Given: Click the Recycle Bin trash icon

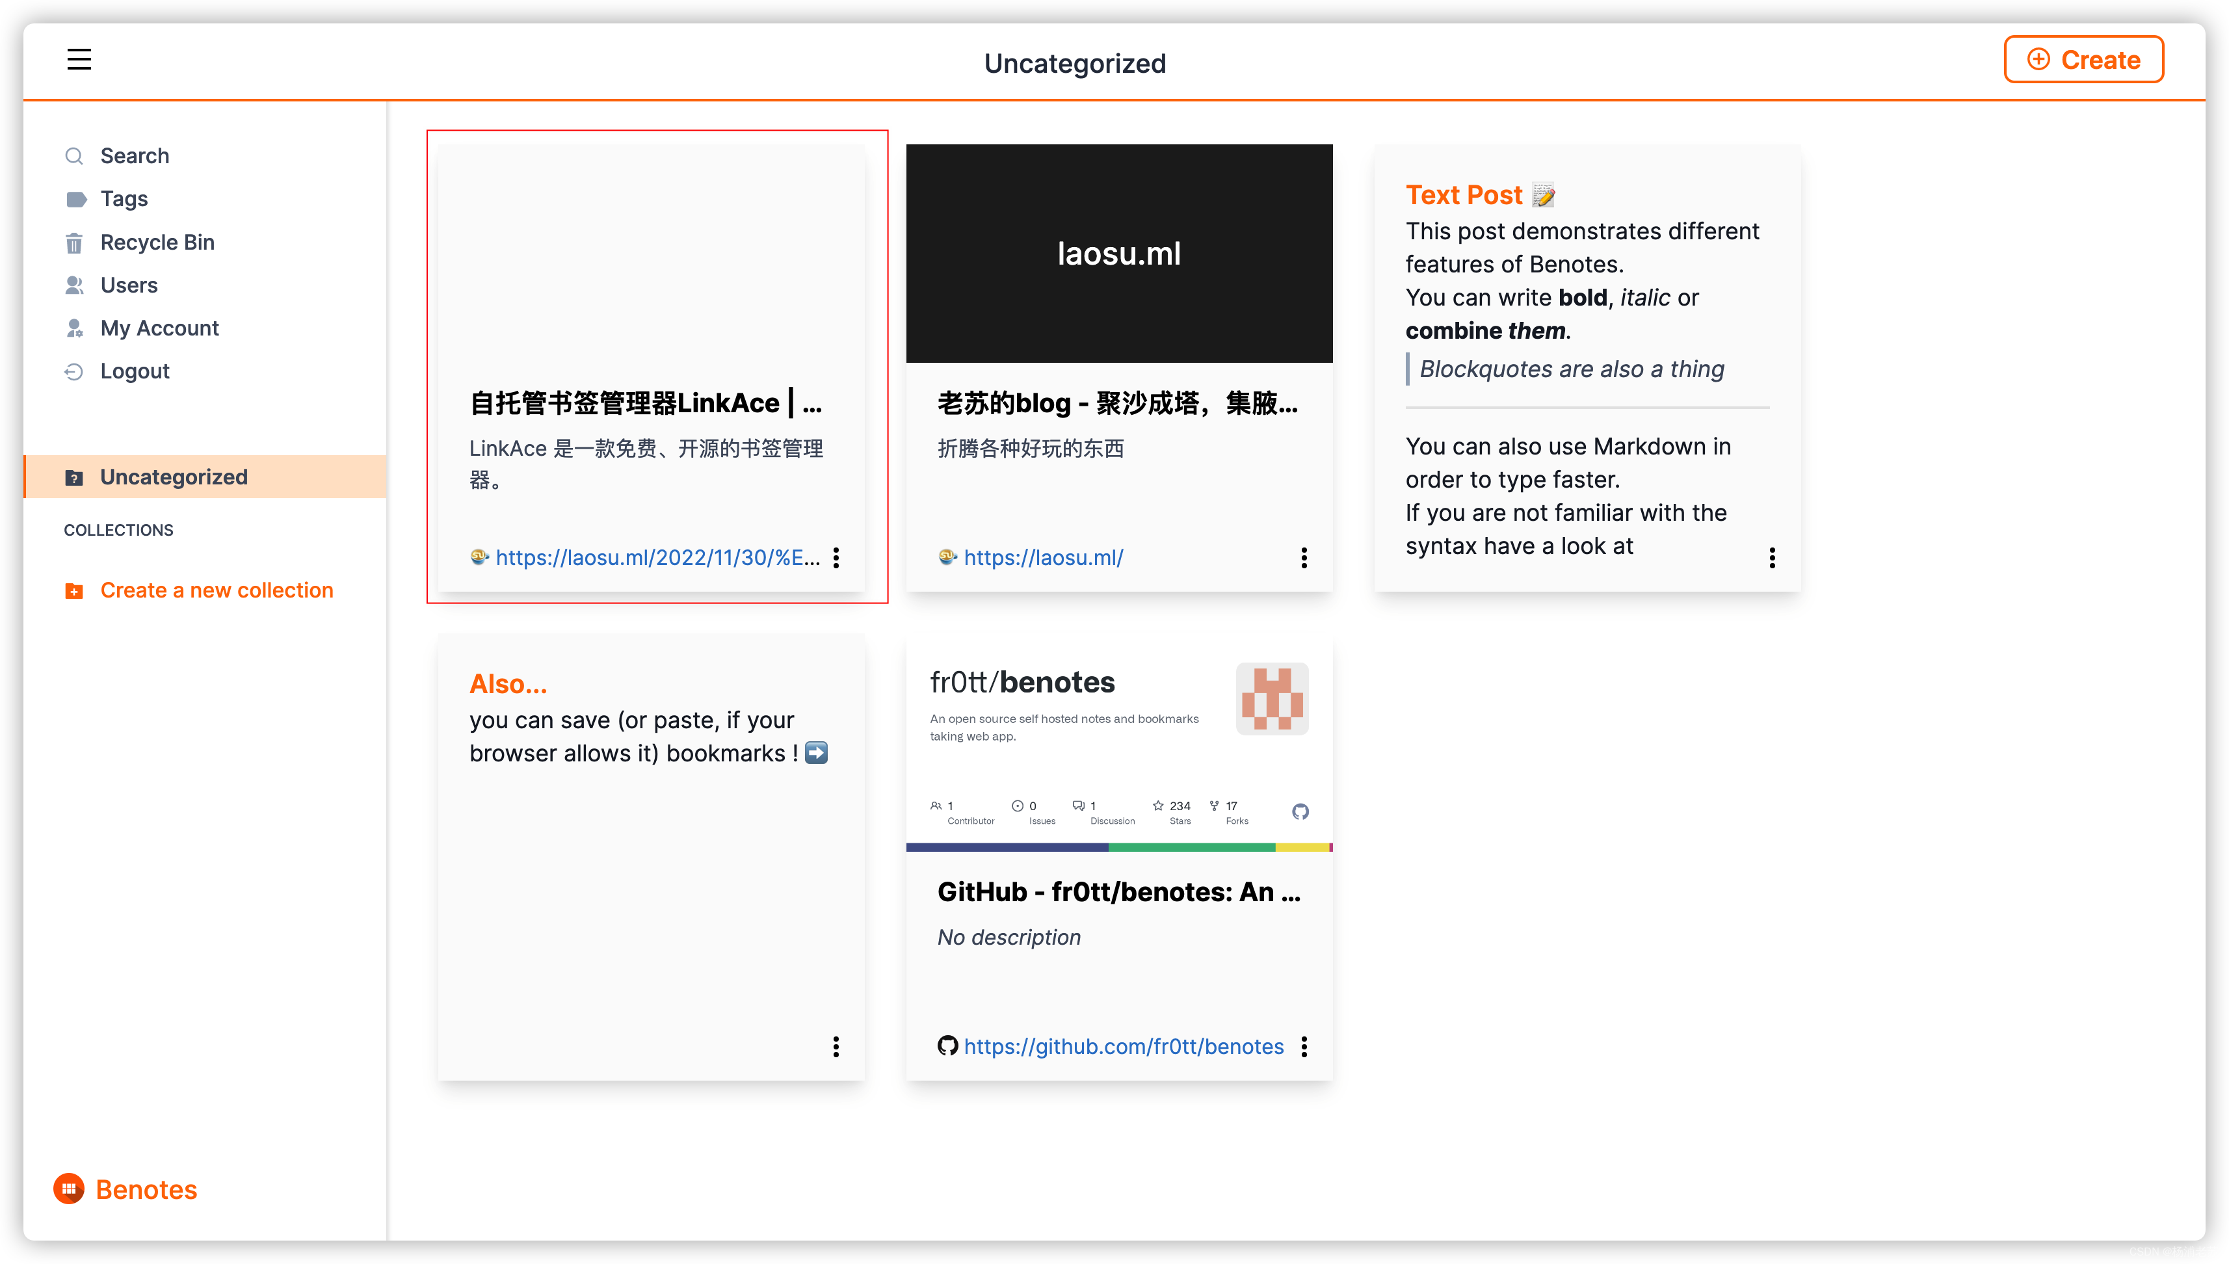Looking at the screenshot, I should point(73,243).
